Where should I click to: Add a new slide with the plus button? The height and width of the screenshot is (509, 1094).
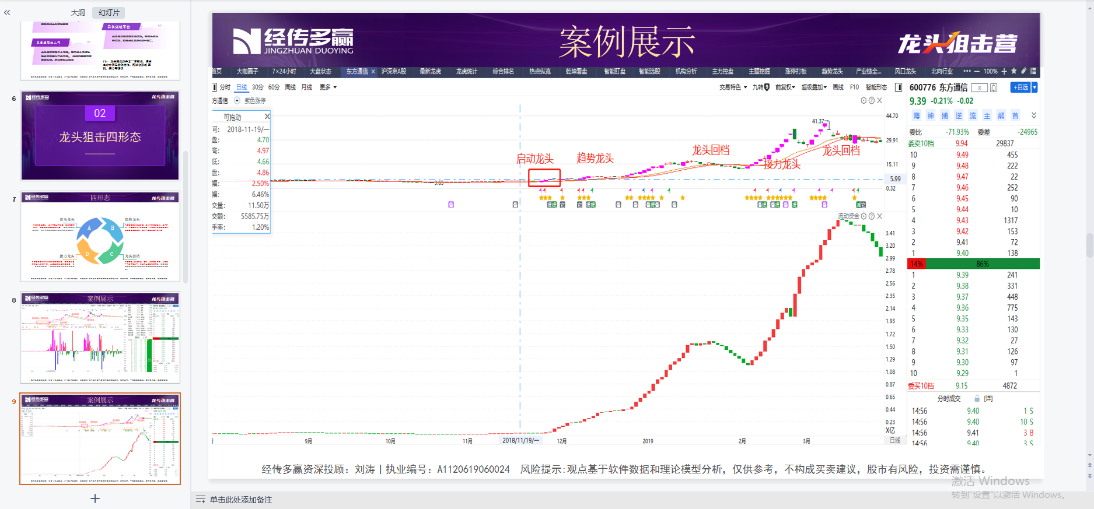click(95, 499)
